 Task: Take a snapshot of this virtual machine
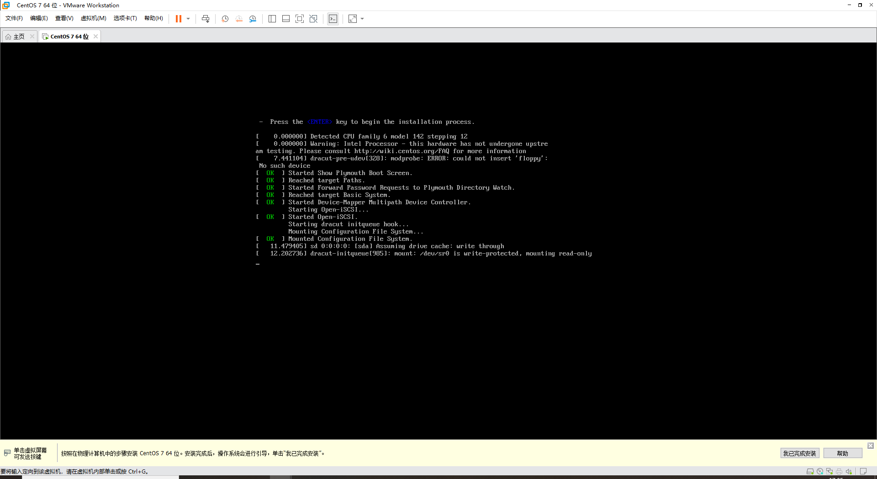[225, 19]
